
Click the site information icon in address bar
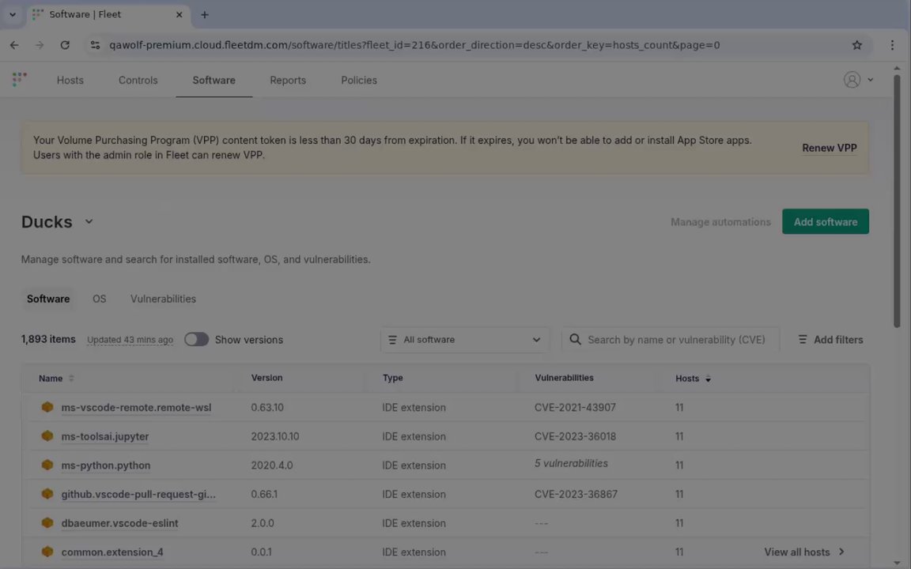[x=95, y=45]
